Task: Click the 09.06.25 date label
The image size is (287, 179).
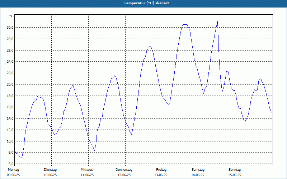Action: point(13,175)
